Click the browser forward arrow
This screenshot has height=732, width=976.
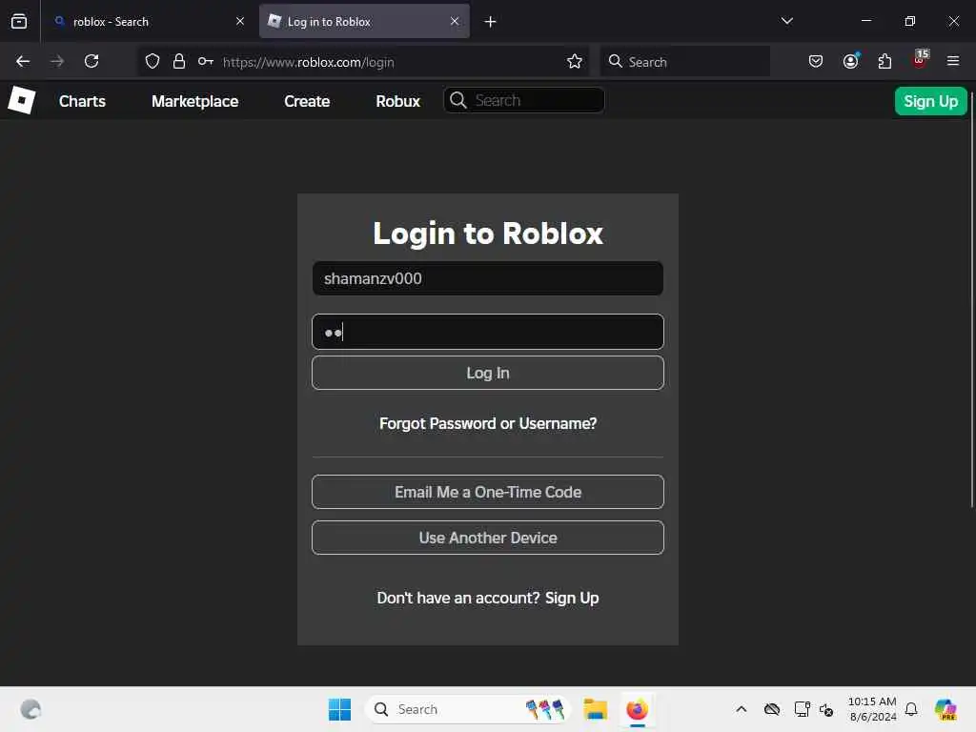[57, 61]
